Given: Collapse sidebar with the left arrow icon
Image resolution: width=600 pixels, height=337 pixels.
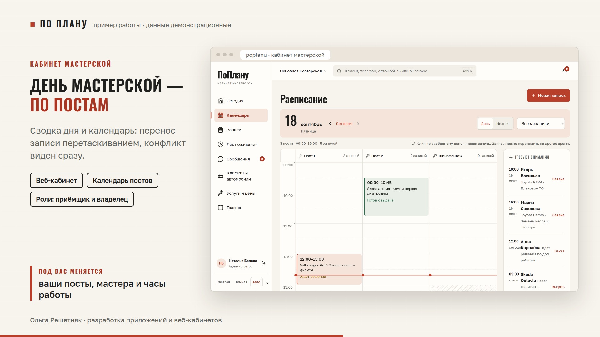Looking at the screenshot, I should [268, 282].
